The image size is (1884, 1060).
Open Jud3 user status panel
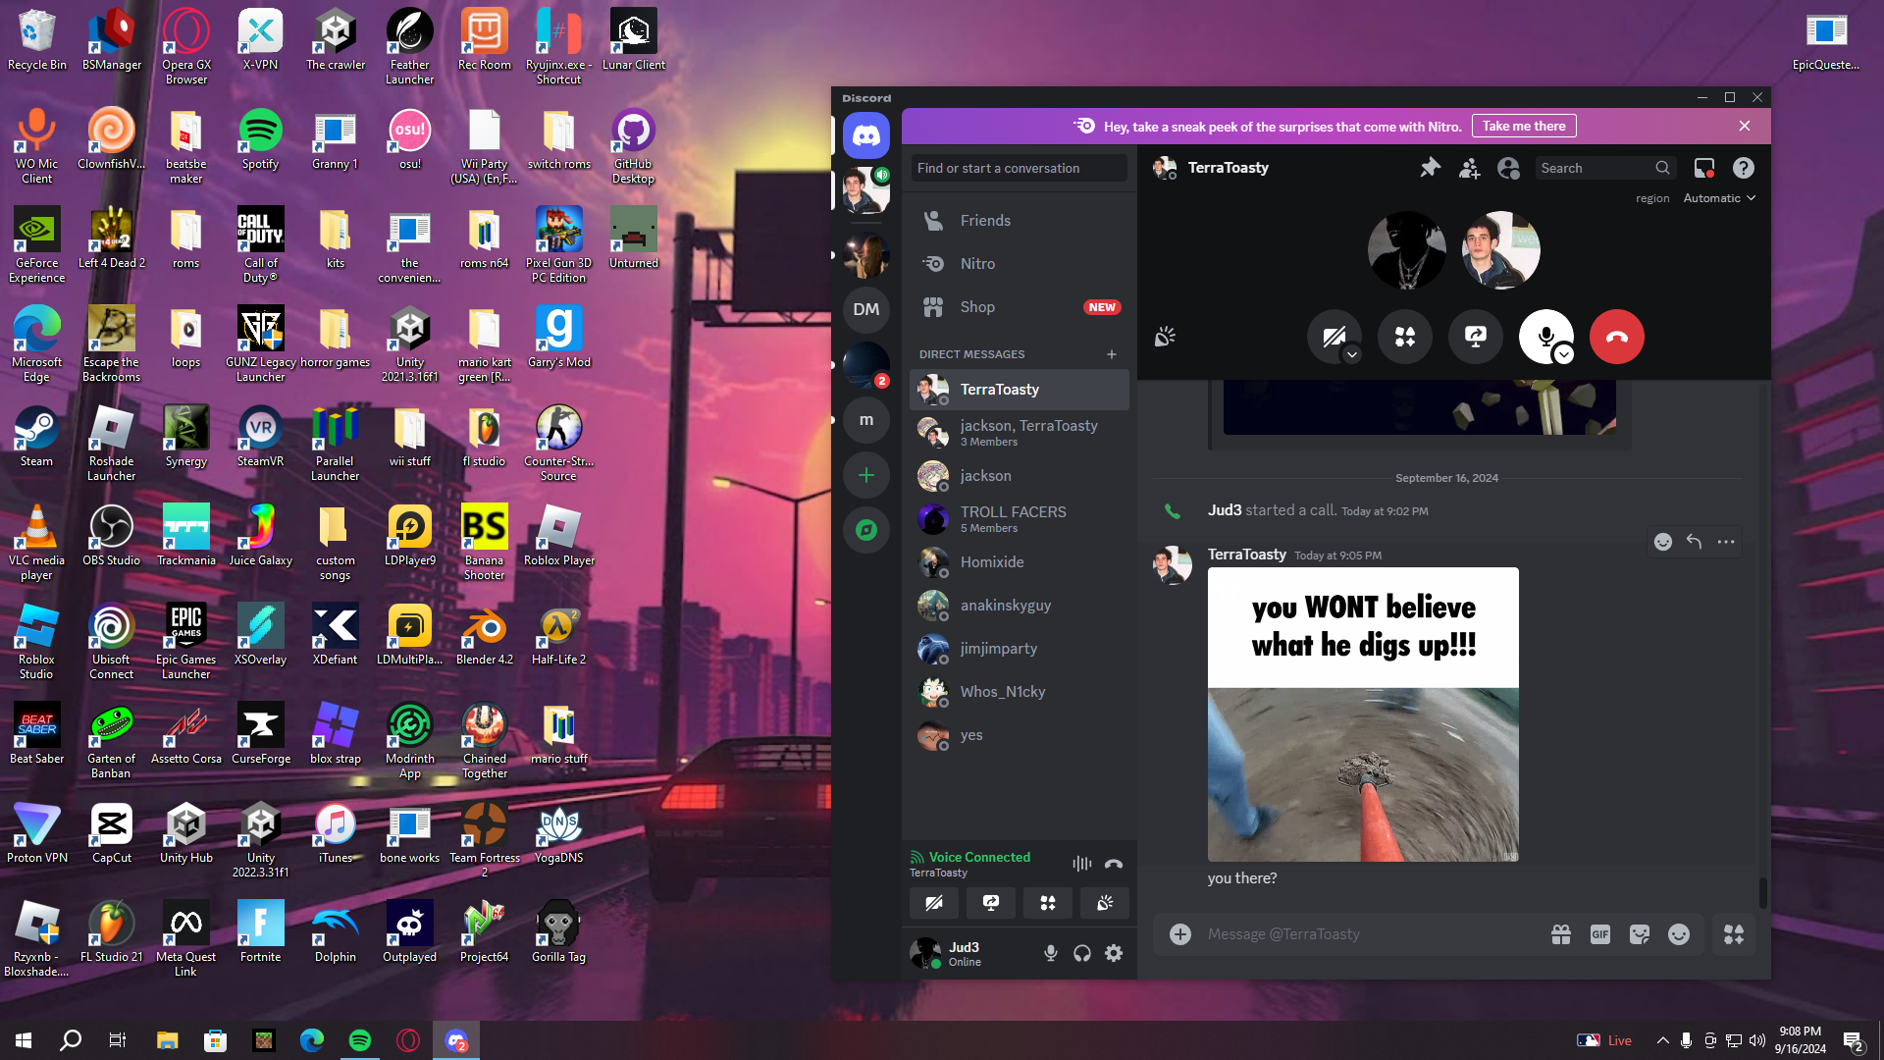click(968, 953)
